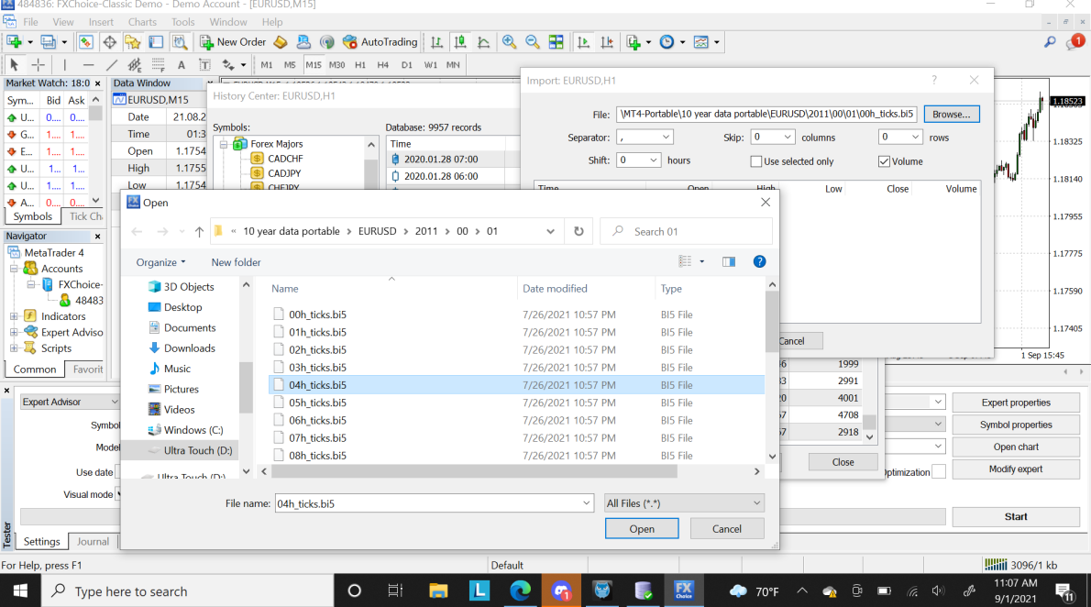Open File Explorer from the Windows taskbar

pyautogui.click(x=438, y=591)
